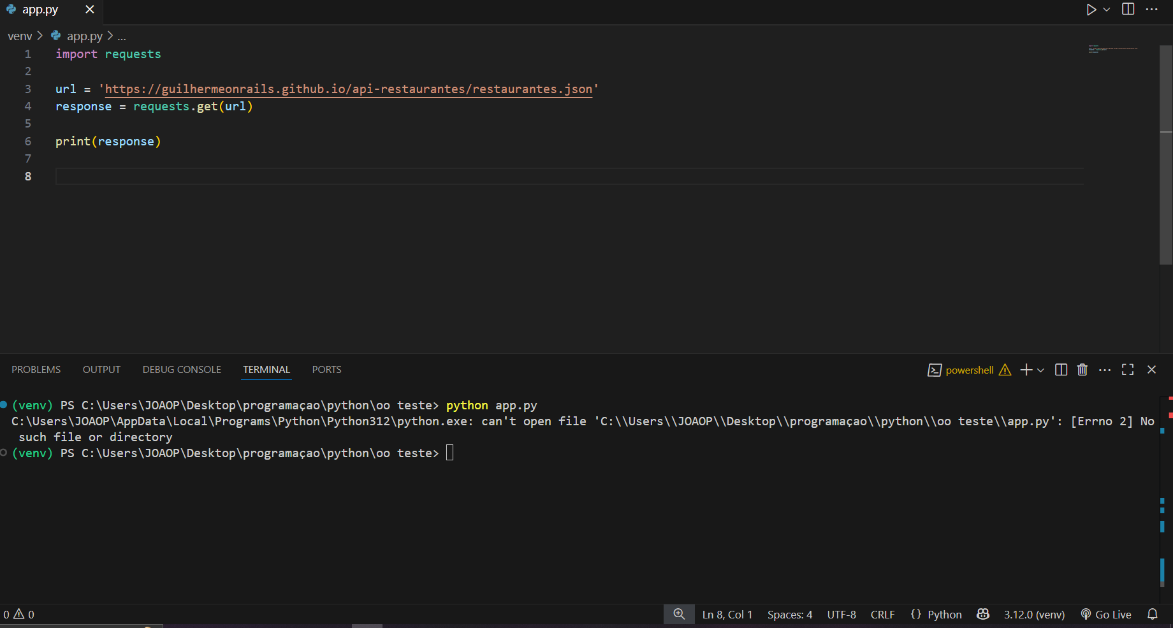The image size is (1173, 628).
Task: Click line number 3 in gutter
Action: tap(28, 89)
